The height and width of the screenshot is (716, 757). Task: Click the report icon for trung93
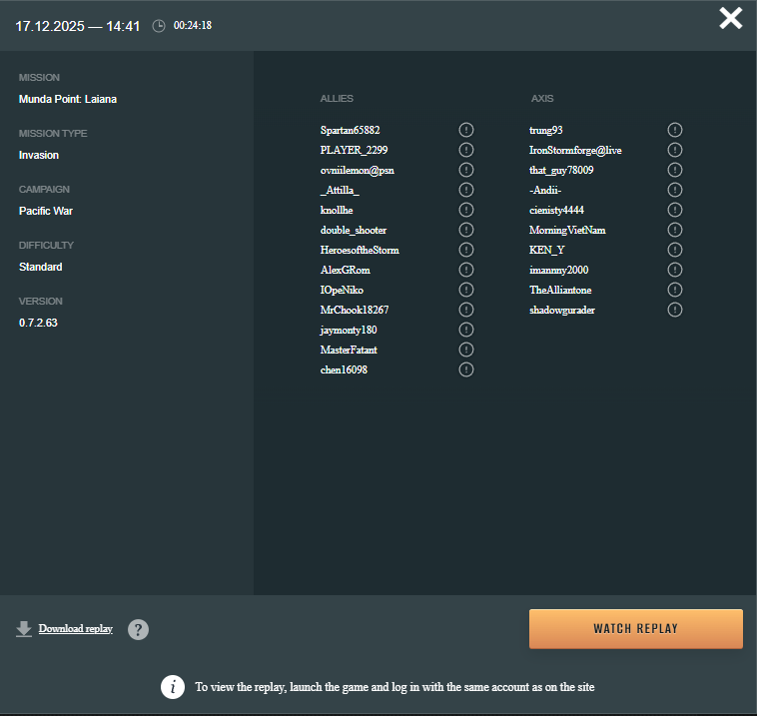675,130
